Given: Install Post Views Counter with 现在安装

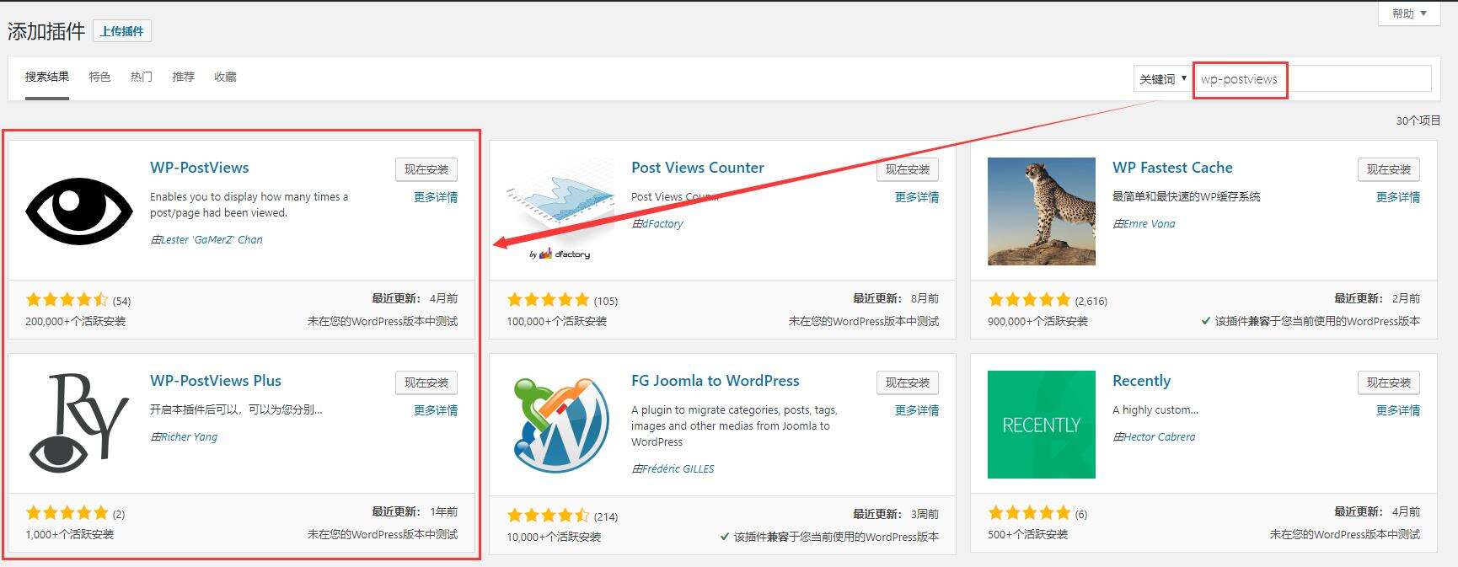Looking at the screenshot, I should pos(908,169).
